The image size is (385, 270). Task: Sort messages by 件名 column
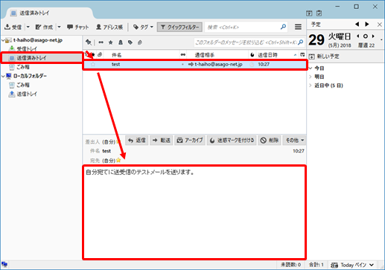coord(117,55)
